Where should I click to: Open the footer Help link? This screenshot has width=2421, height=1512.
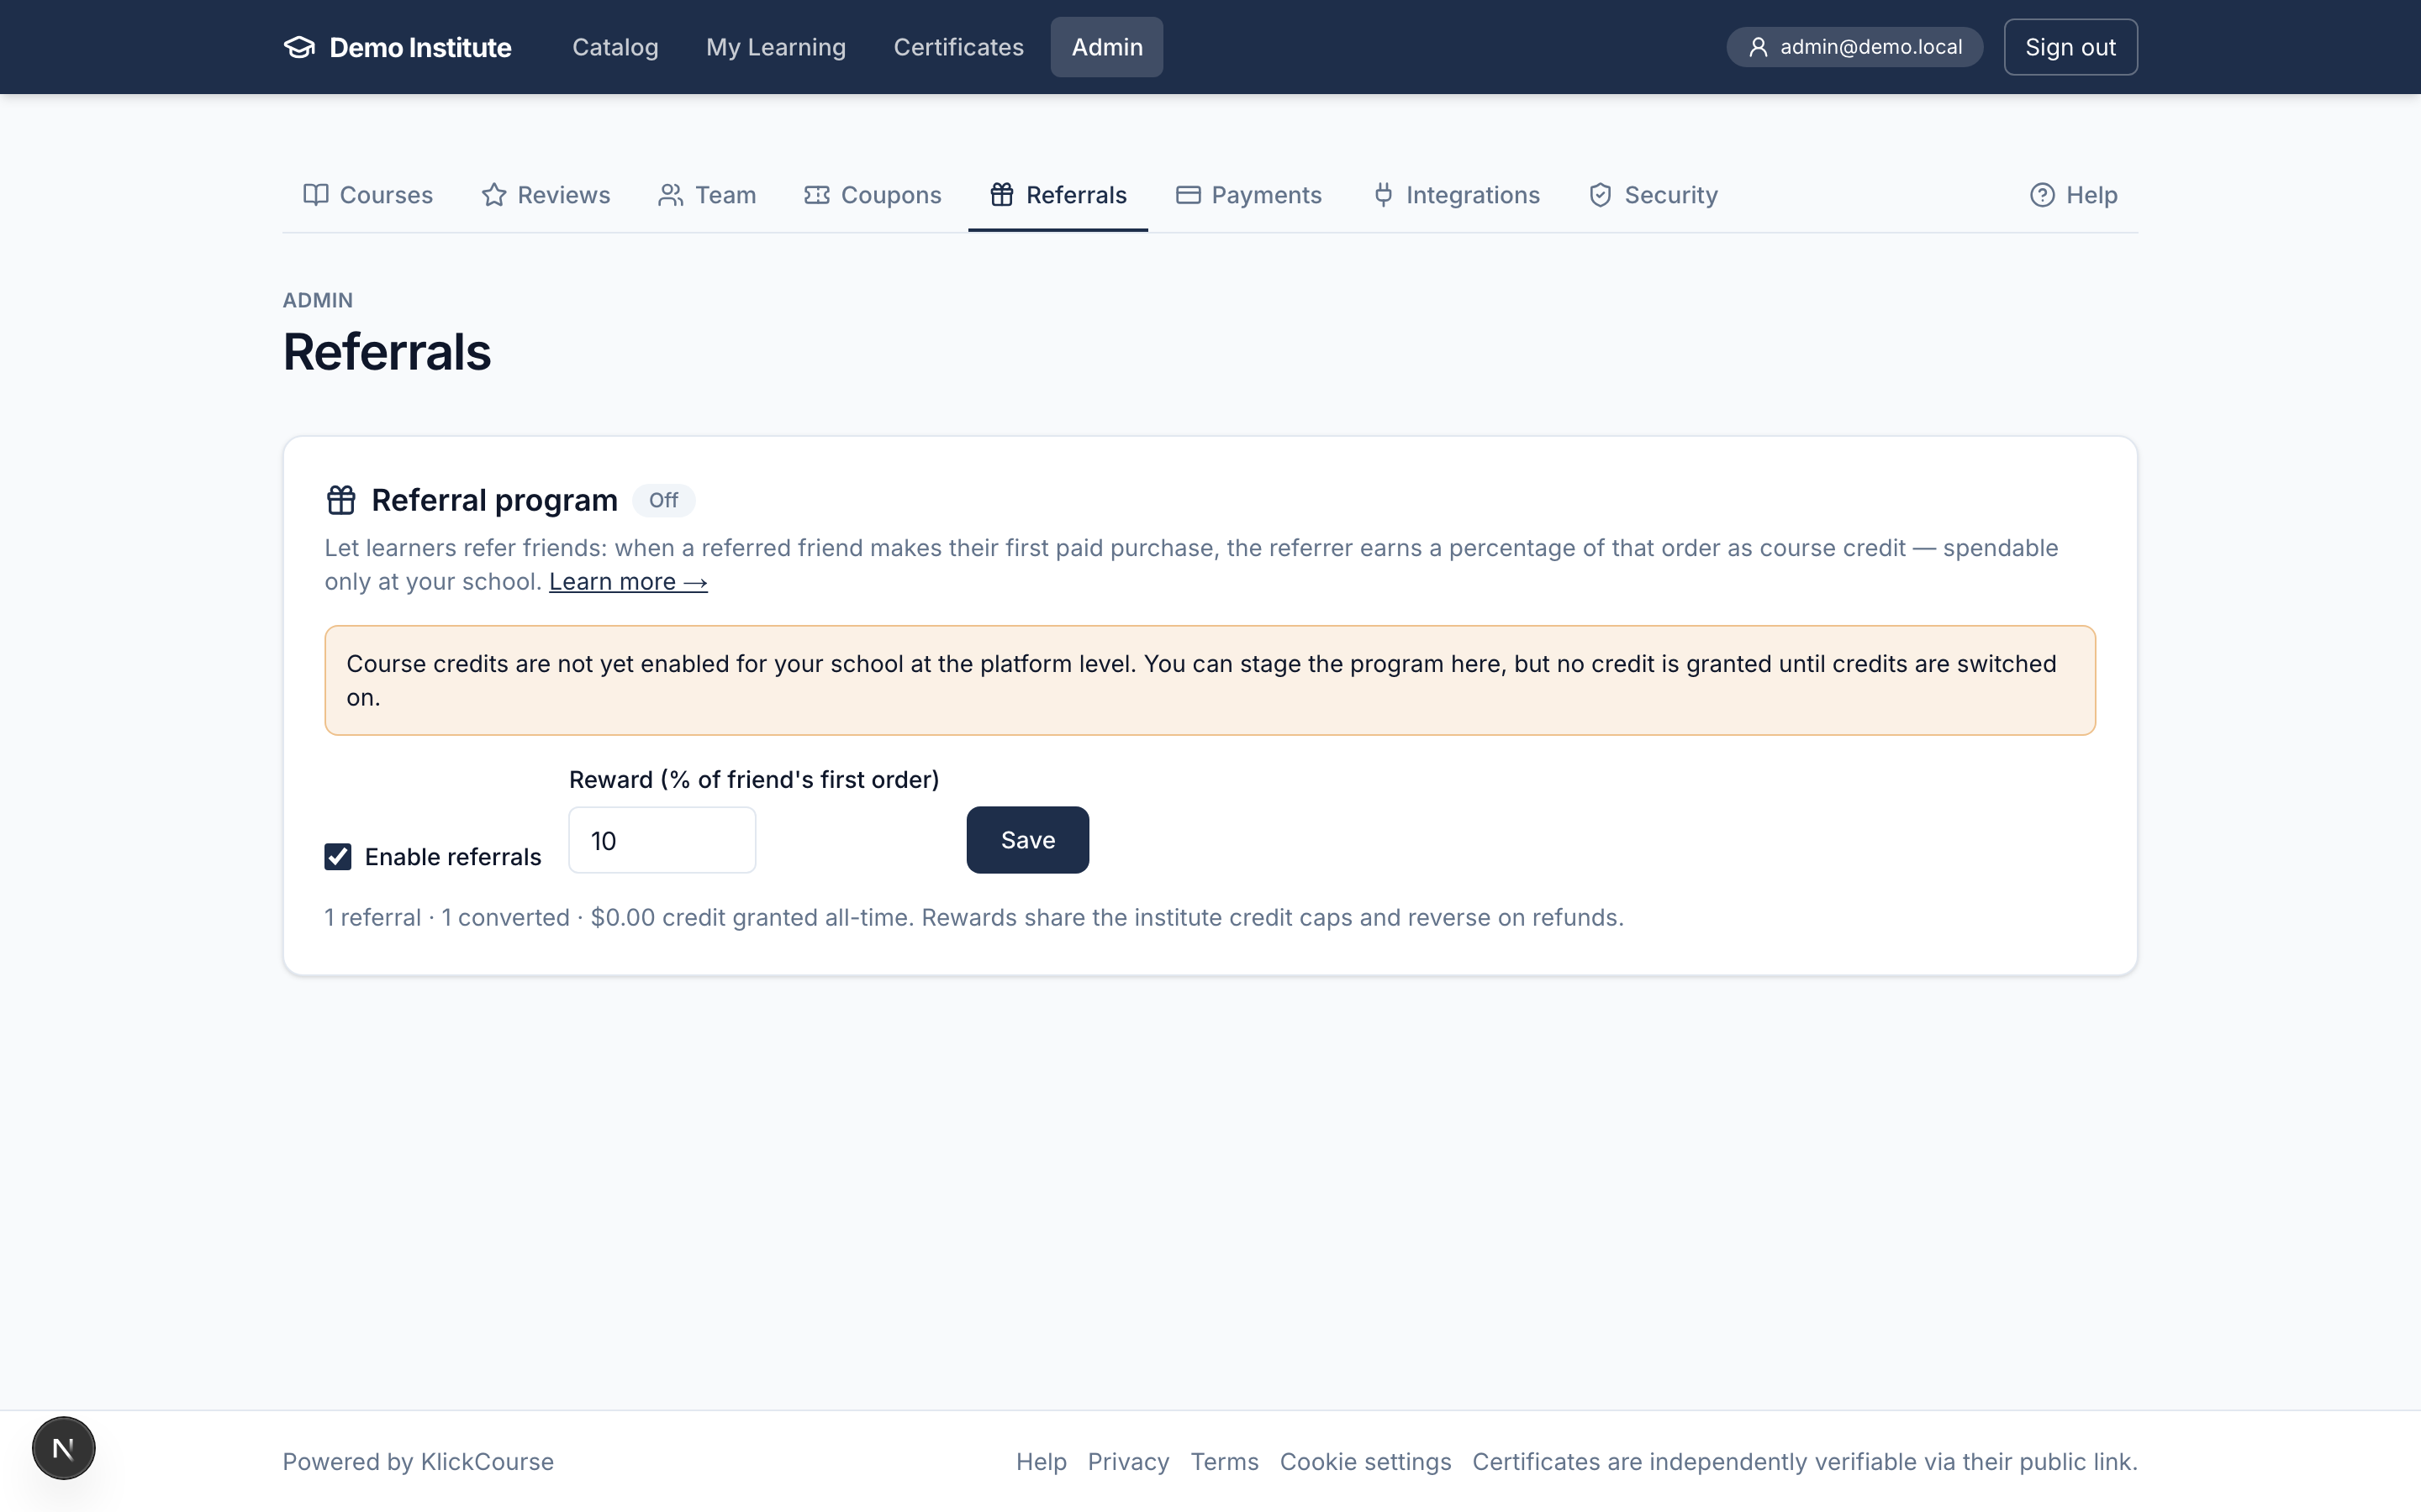[x=1042, y=1462]
